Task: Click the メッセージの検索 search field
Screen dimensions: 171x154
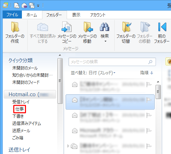Action: point(112,62)
